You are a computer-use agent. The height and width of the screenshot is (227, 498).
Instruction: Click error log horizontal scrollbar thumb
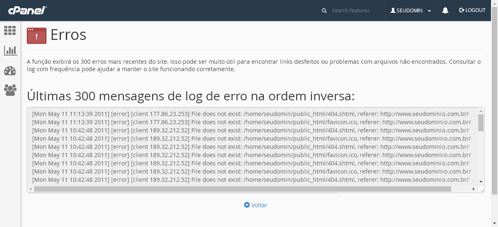pyautogui.click(x=242, y=189)
